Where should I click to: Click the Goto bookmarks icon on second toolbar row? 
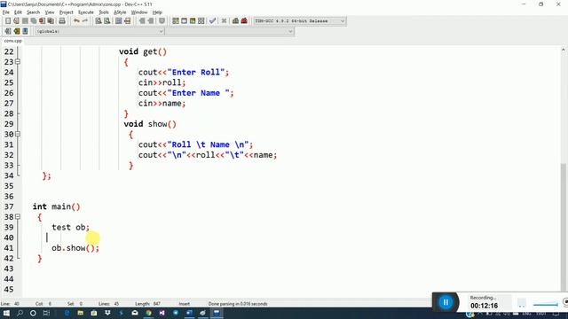coord(25,31)
